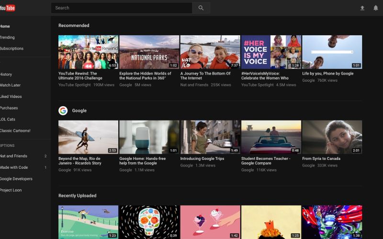Click title 'Introducing Google Trips'
383x239 pixels.
tap(202, 159)
